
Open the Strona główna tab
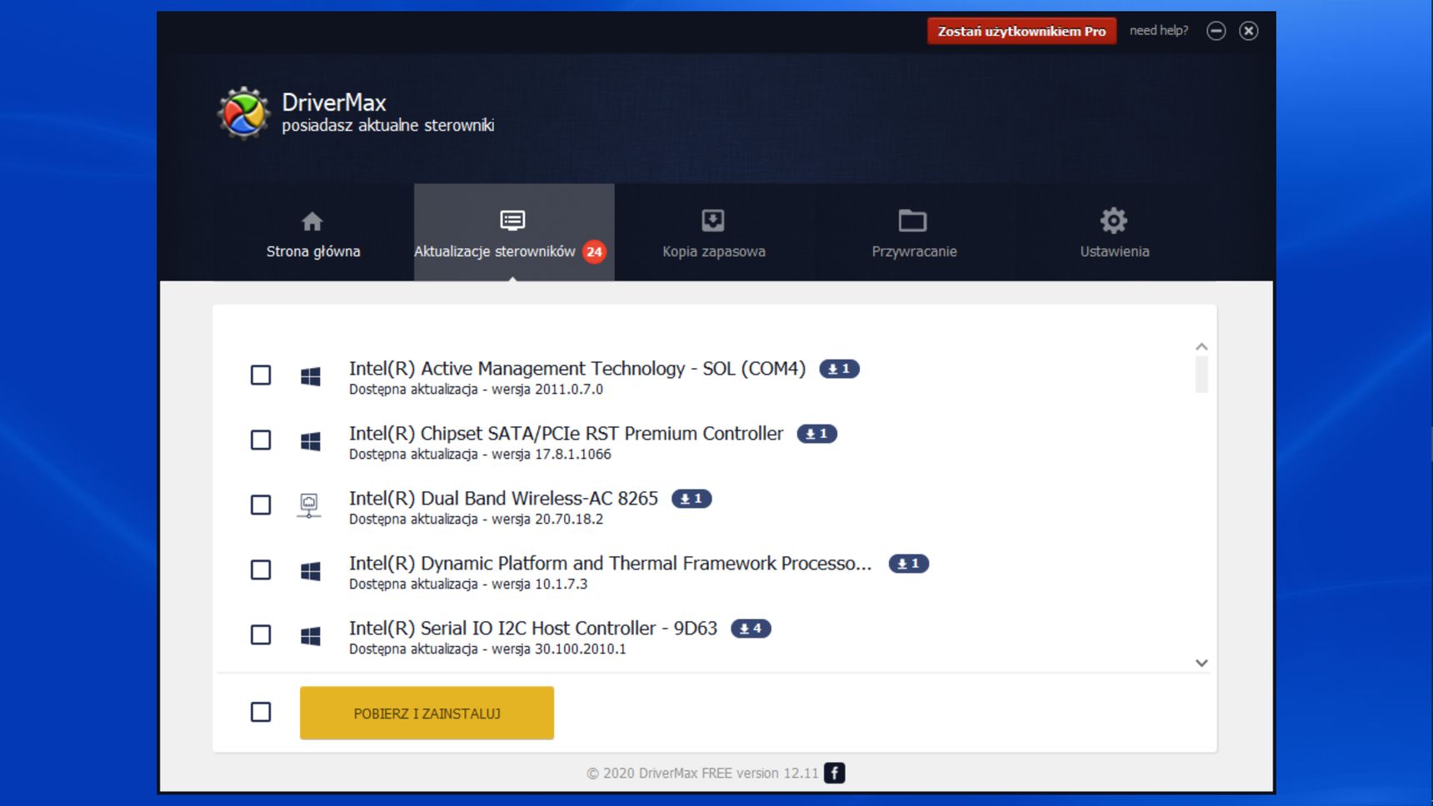click(313, 232)
